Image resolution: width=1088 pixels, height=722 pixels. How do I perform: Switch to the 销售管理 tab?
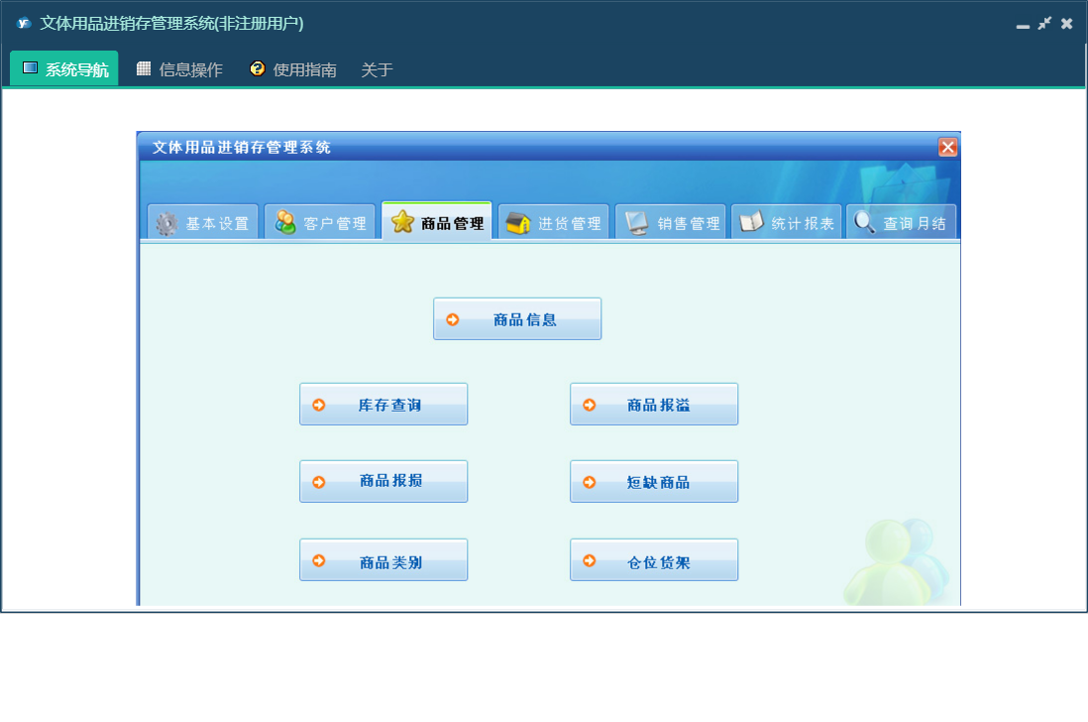click(671, 222)
